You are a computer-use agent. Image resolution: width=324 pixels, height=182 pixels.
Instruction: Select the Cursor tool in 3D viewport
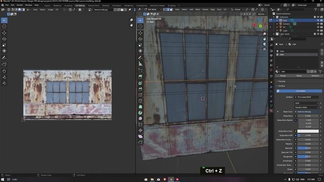(140, 26)
